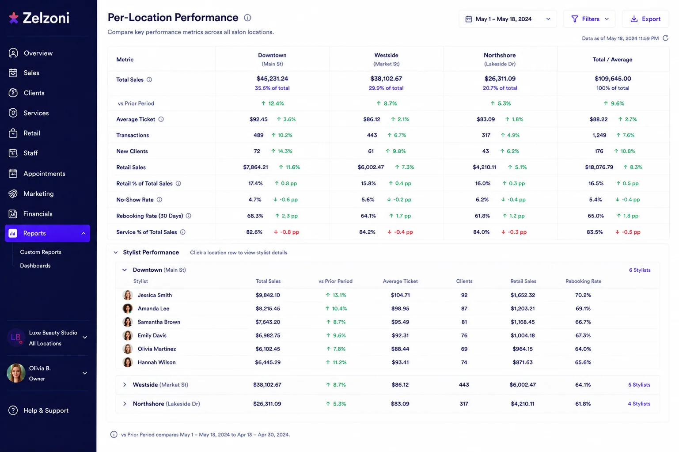This screenshot has height=452, width=679.
Task: Click the funnel icon on Filters
Action: coord(575,19)
